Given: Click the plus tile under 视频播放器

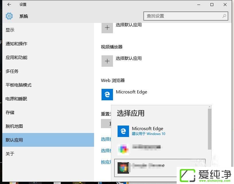Looking at the screenshot, I should 107,61.
